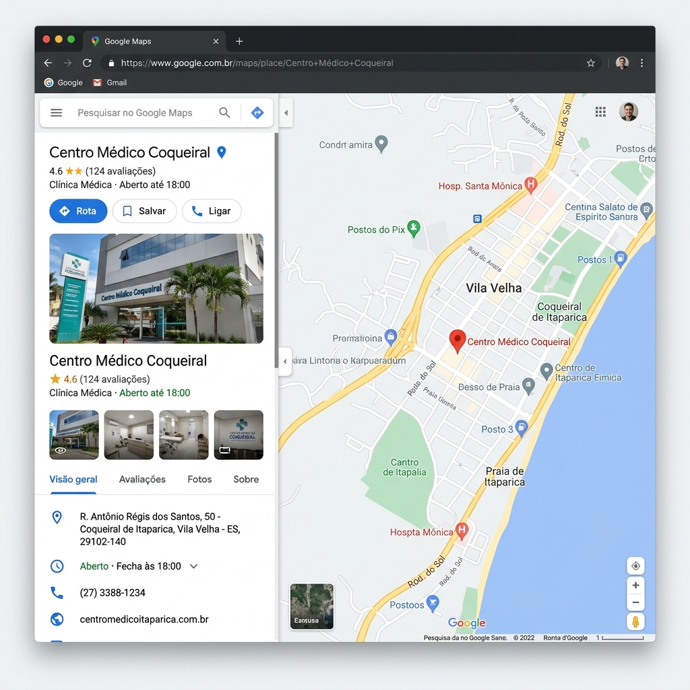Click Hosp. Santa Mônica hospital marker
690x690 pixels.
531,185
